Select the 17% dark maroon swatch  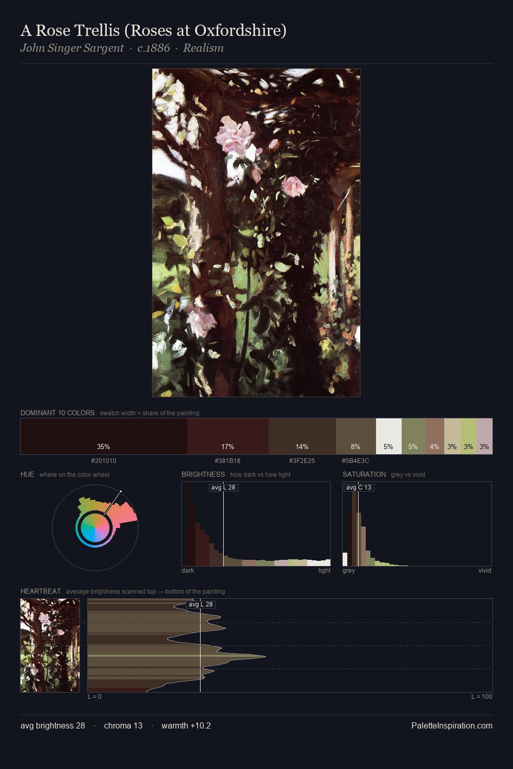tap(228, 436)
